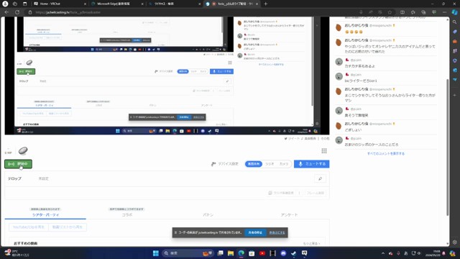Screen dimensions: 460x259
Task: Click the フレーム削除 button
Action: click(315, 193)
